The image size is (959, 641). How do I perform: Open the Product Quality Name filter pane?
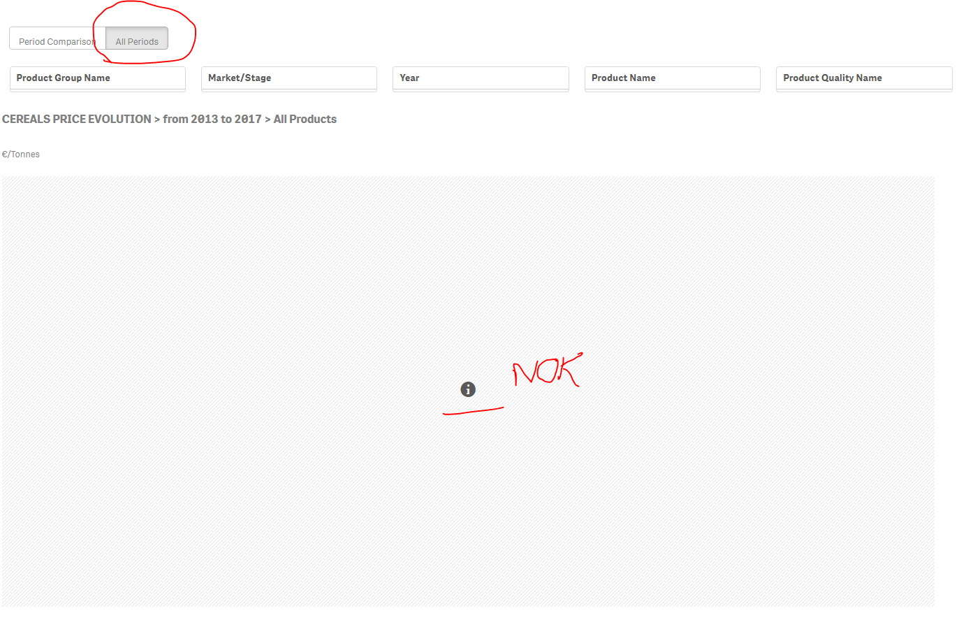863,78
